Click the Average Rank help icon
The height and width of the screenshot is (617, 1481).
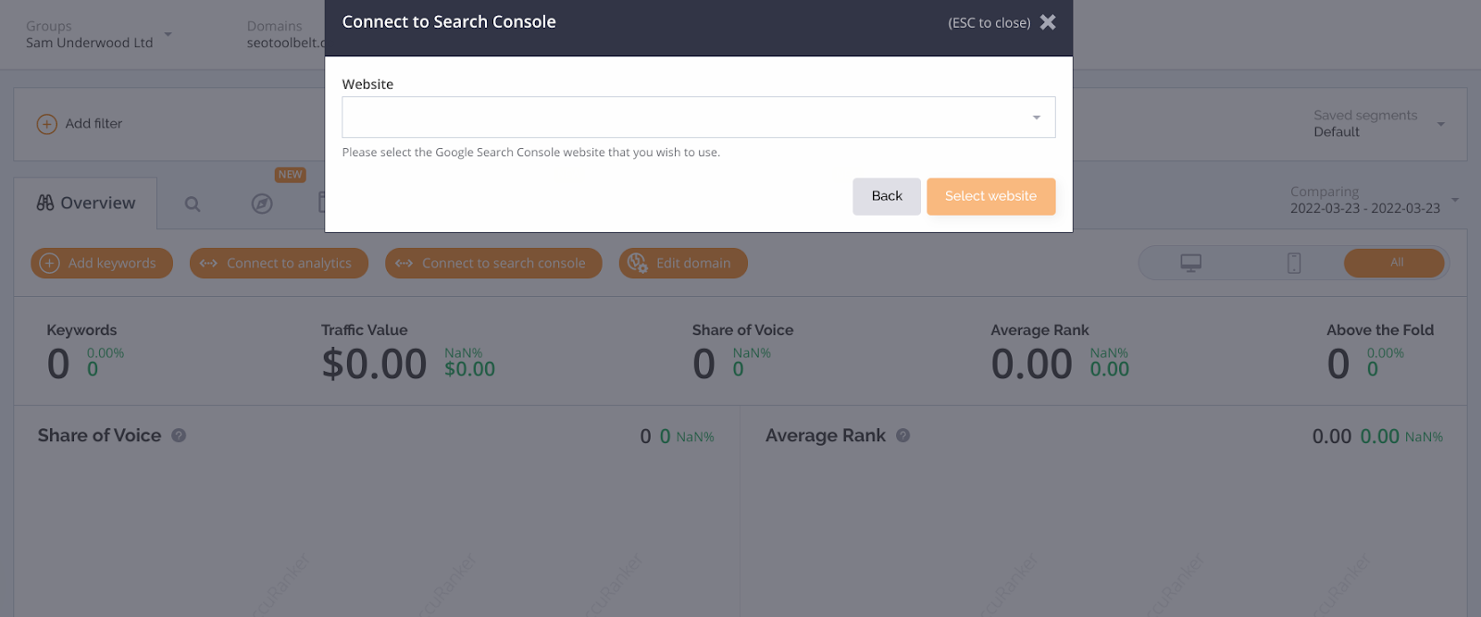pyautogui.click(x=903, y=436)
